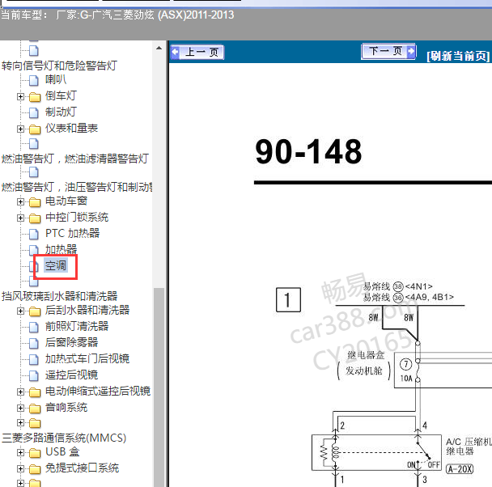Click the 电动车窗 folder icon
This screenshot has width=492, height=487.
click(x=35, y=202)
